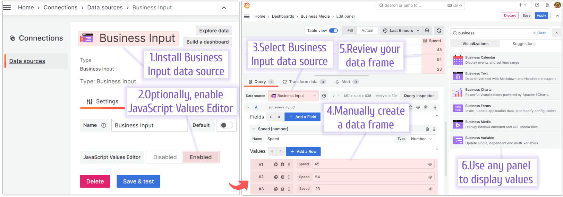Click the Grafana logo in the right window
Image resolution: width=563 pixels, height=197 pixels.
(x=247, y=5)
